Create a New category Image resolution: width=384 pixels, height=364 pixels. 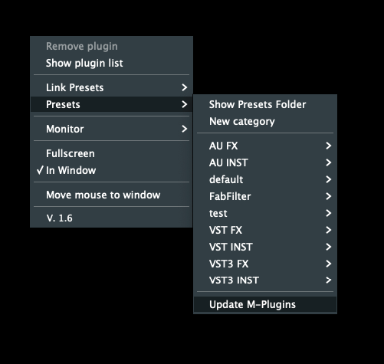point(265,121)
